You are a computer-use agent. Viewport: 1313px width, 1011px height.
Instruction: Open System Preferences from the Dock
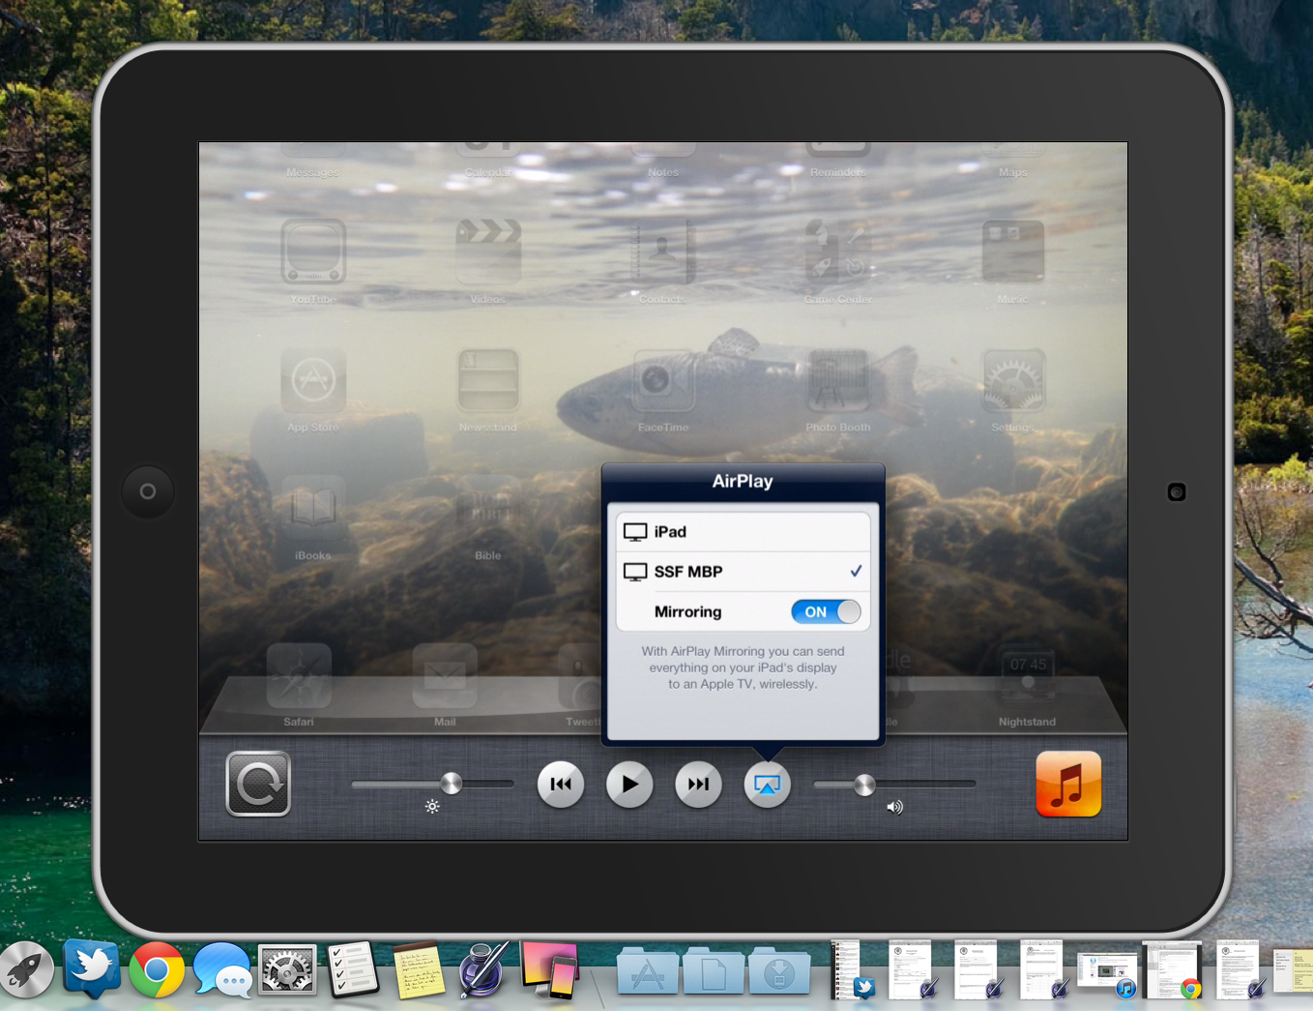coord(287,969)
